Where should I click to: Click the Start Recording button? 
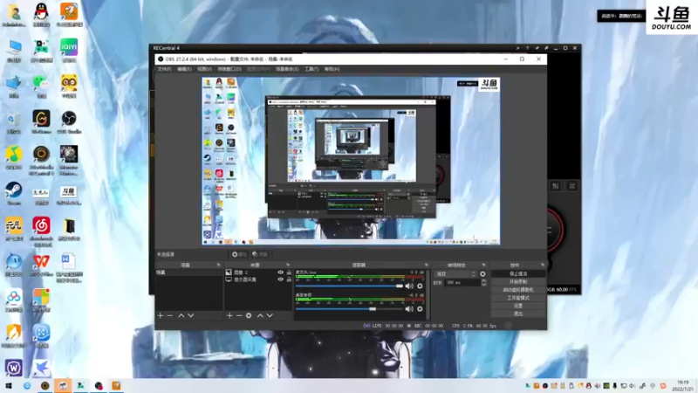pos(518,281)
